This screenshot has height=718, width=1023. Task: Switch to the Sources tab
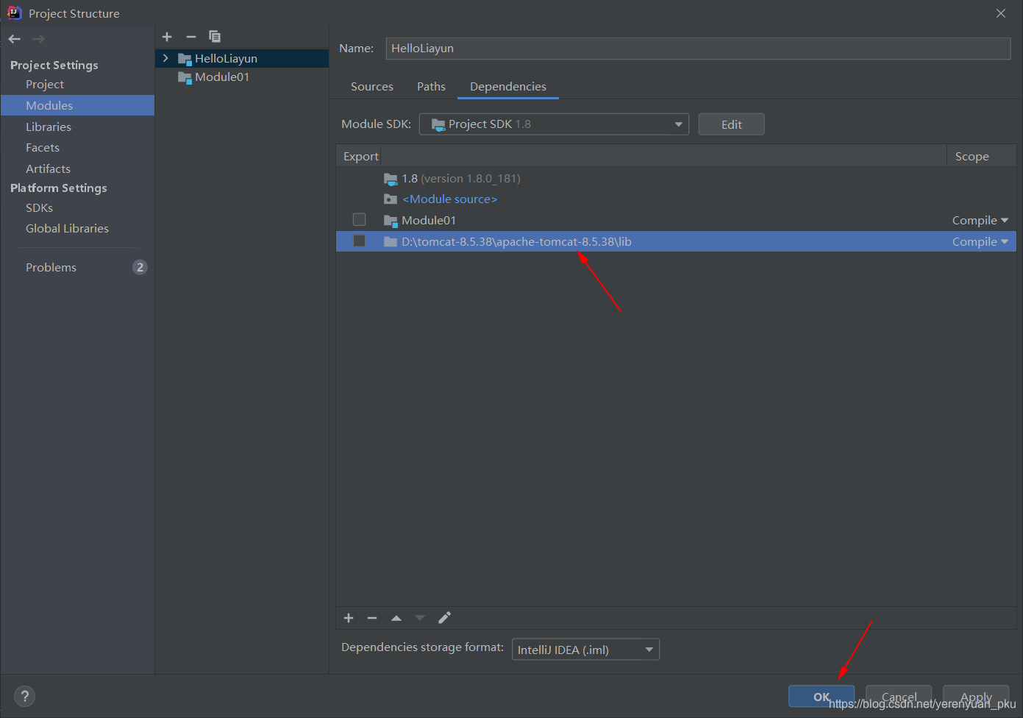372,87
